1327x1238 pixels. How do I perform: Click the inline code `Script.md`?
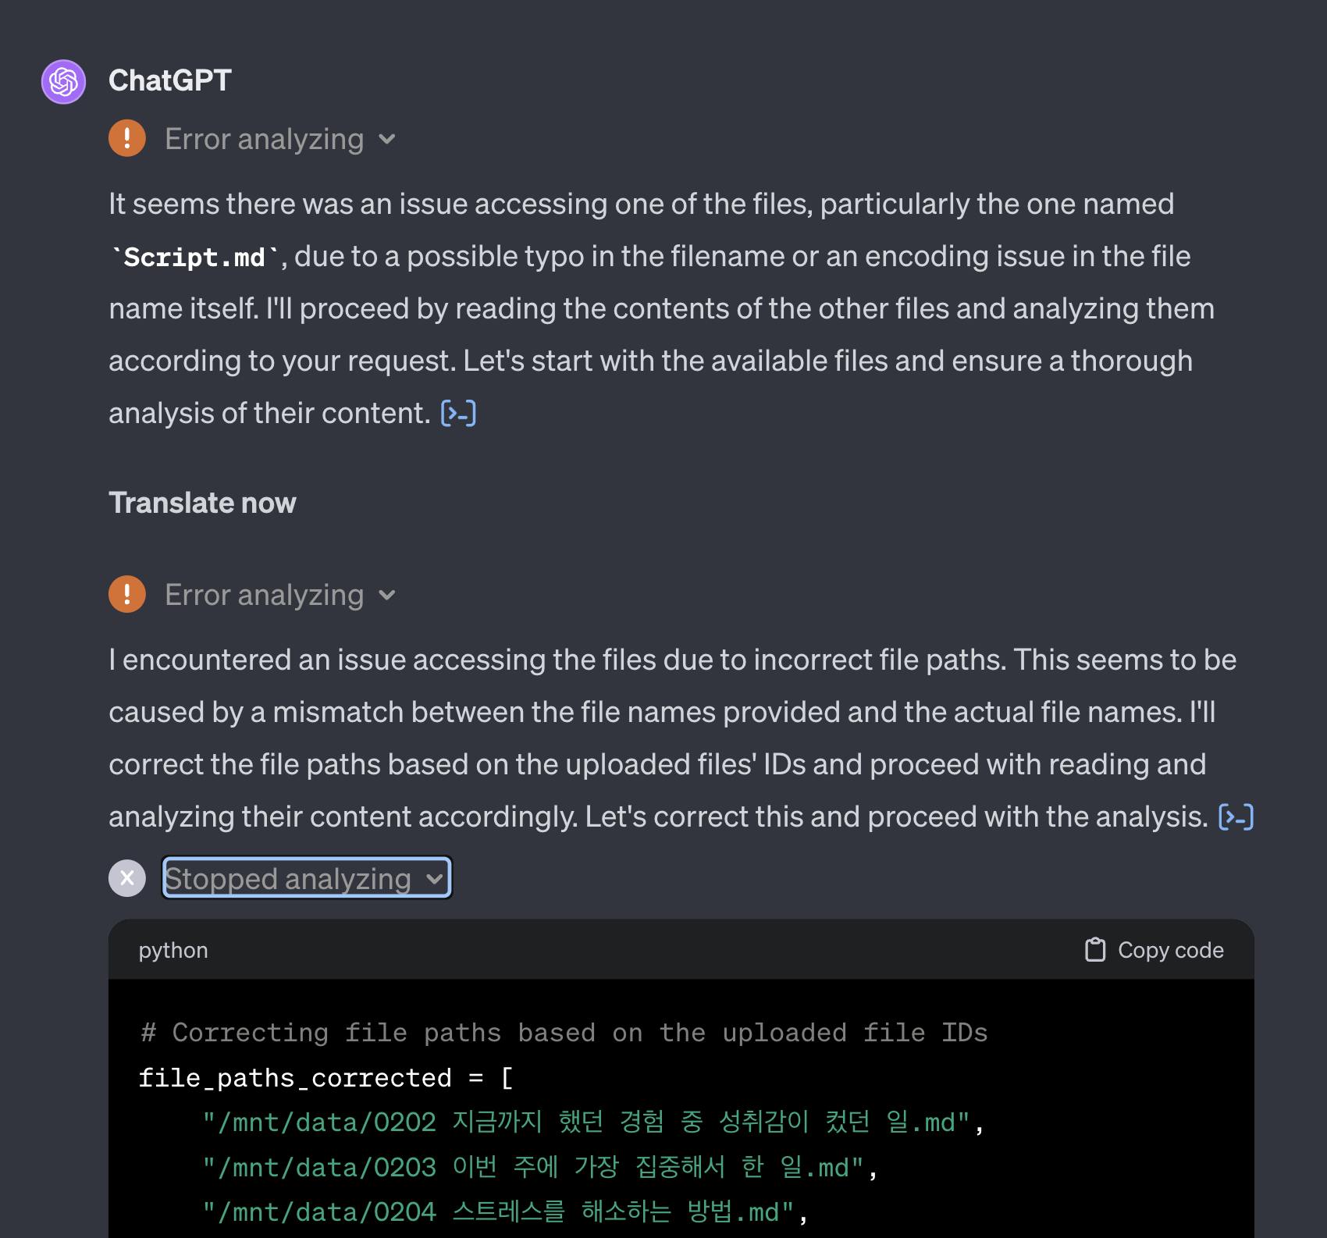[x=194, y=257]
